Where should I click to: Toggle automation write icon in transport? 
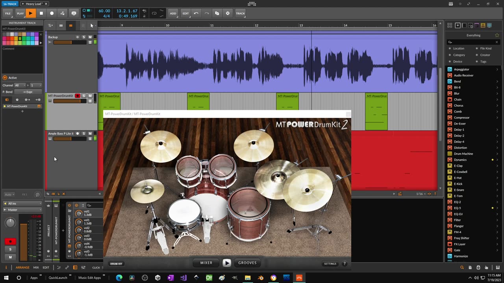click(x=62, y=13)
